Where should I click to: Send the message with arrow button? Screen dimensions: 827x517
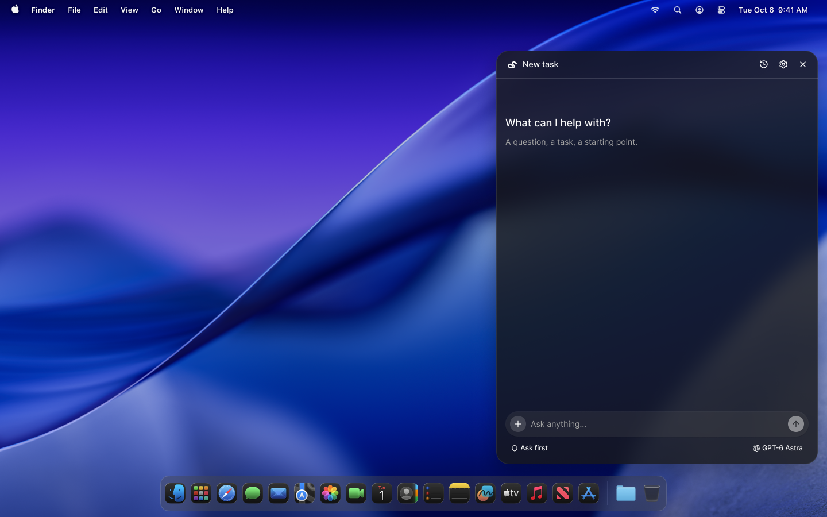(796, 424)
